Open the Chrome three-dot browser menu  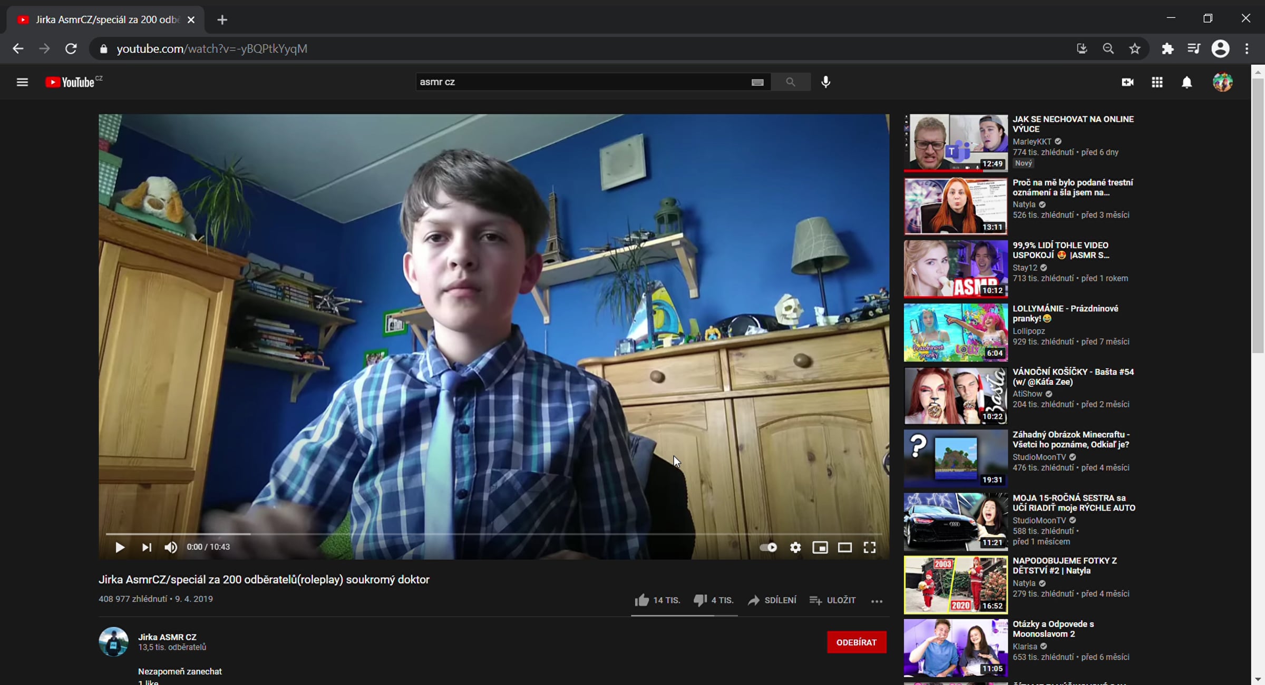click(x=1247, y=49)
